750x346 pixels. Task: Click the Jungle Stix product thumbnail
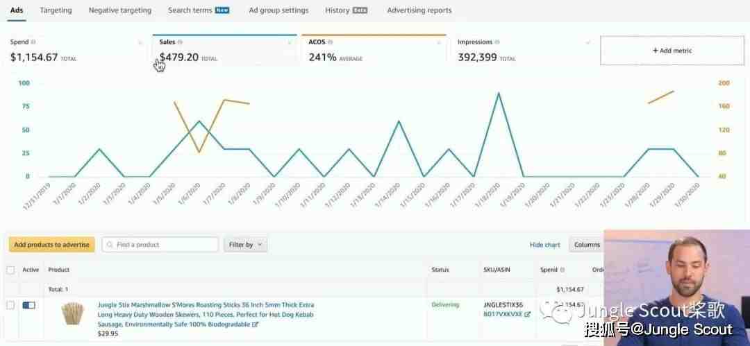pyautogui.click(x=72, y=313)
